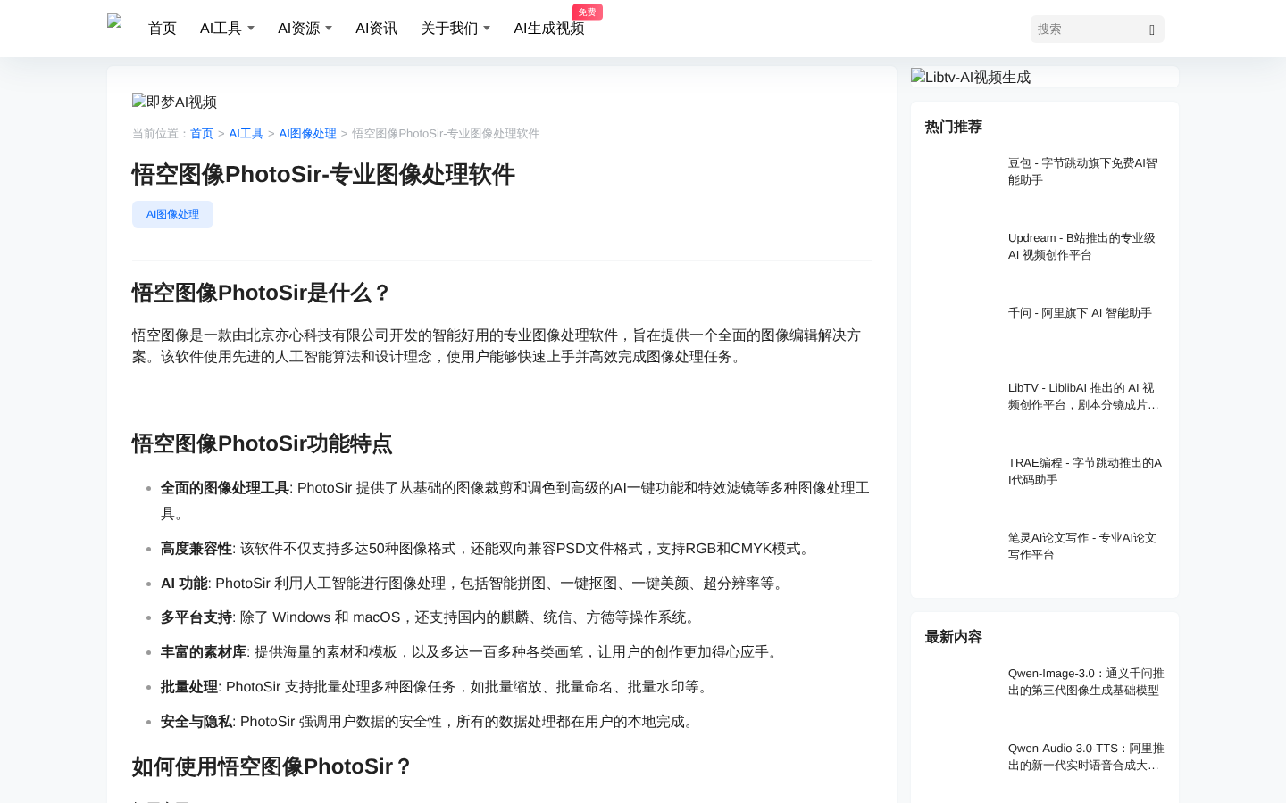Viewport: 1286px width, 803px height.
Task: Open the 即梦AI视频 banner image
Action: tap(174, 102)
